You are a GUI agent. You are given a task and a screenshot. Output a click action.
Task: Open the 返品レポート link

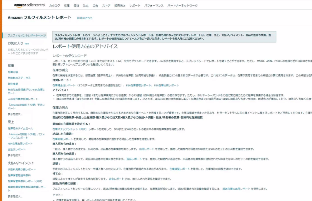click(x=134, y=159)
